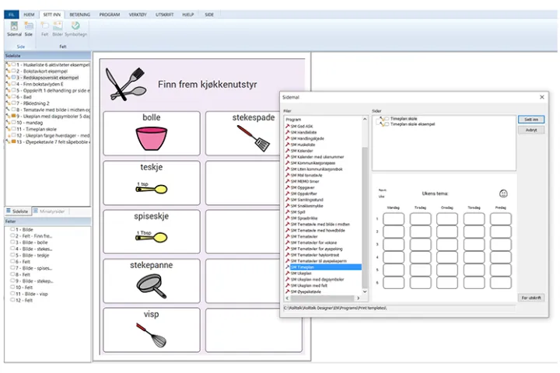Select 'Timeplan skole eksempel' in Sider list
The image size is (560, 373).
[x=412, y=124]
